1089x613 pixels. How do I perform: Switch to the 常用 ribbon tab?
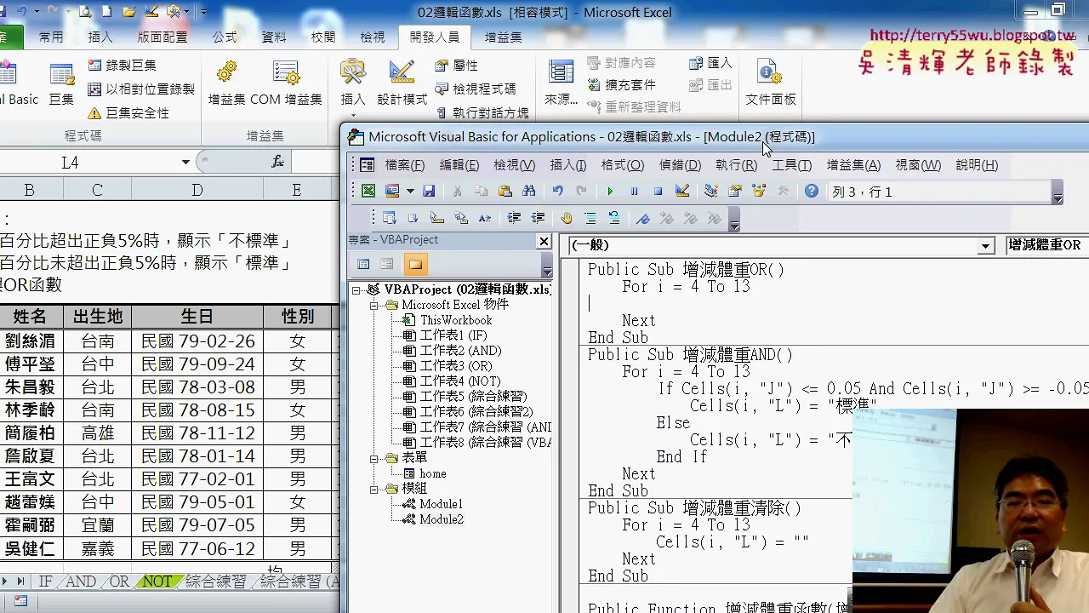click(51, 37)
